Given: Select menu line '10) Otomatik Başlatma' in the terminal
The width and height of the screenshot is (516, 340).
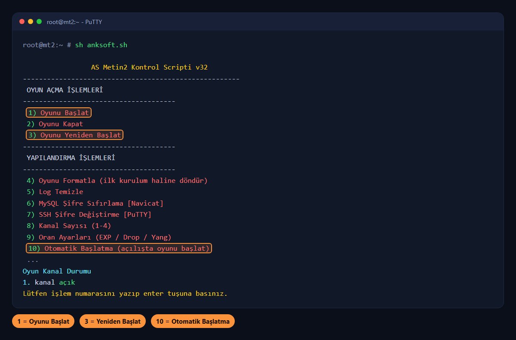Looking at the screenshot, I should [x=119, y=249].
